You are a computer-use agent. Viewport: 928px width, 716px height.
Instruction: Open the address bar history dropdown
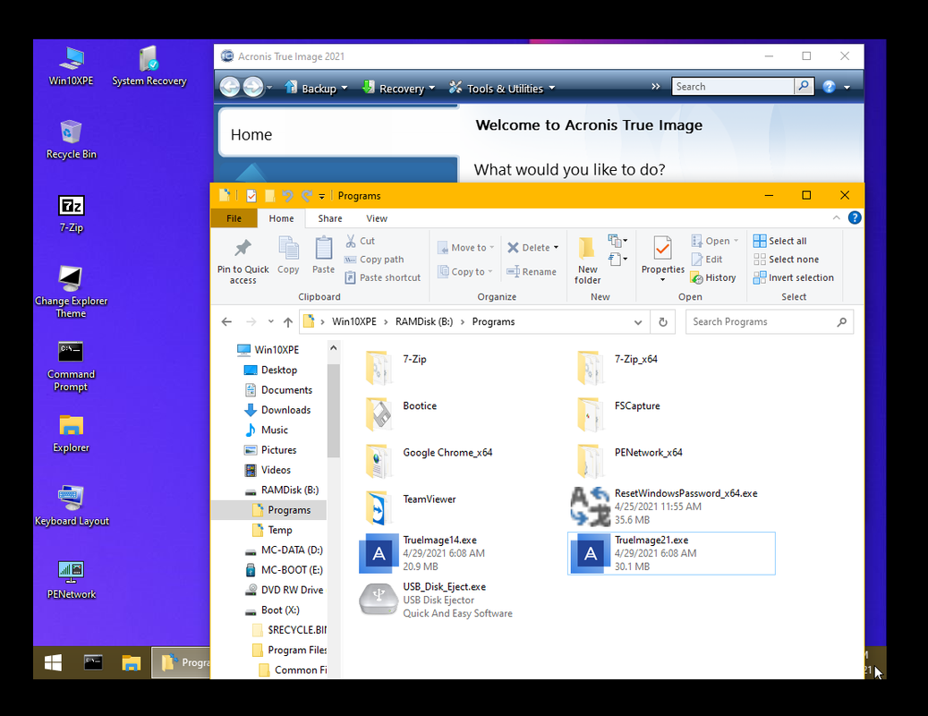point(638,322)
